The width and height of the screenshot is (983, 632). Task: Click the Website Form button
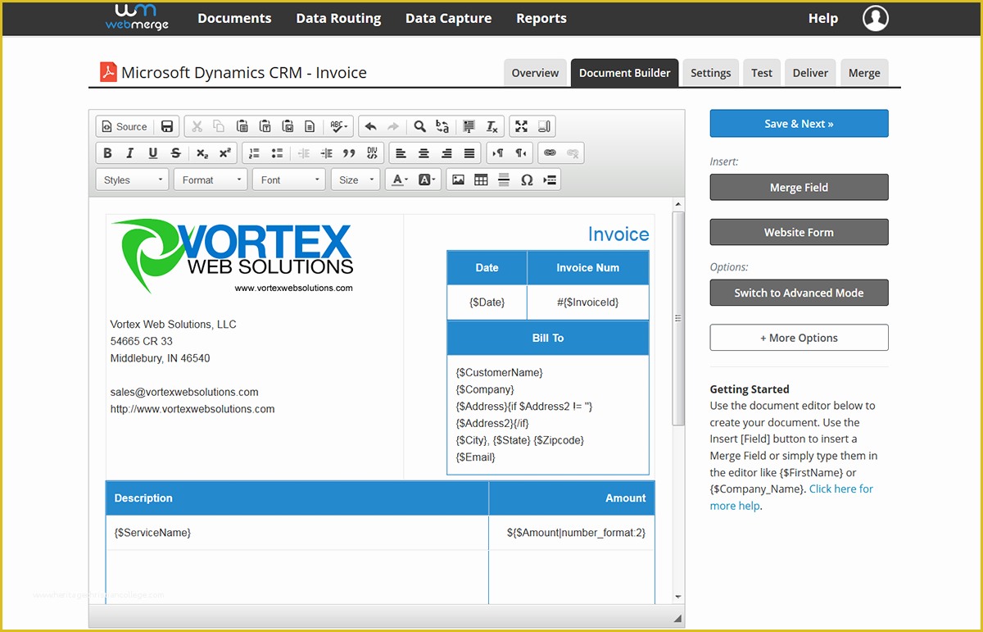pos(799,232)
